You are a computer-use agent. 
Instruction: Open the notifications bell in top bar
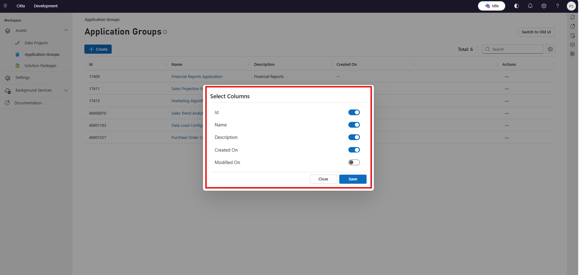(x=530, y=6)
